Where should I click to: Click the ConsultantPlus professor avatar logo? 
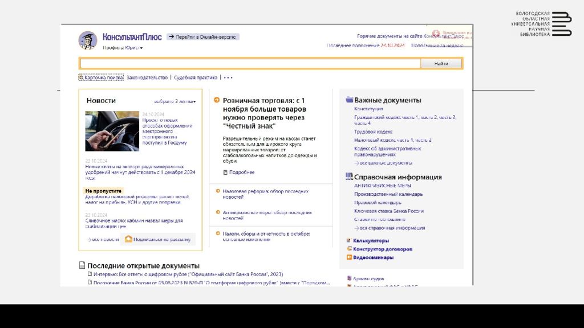click(88, 40)
